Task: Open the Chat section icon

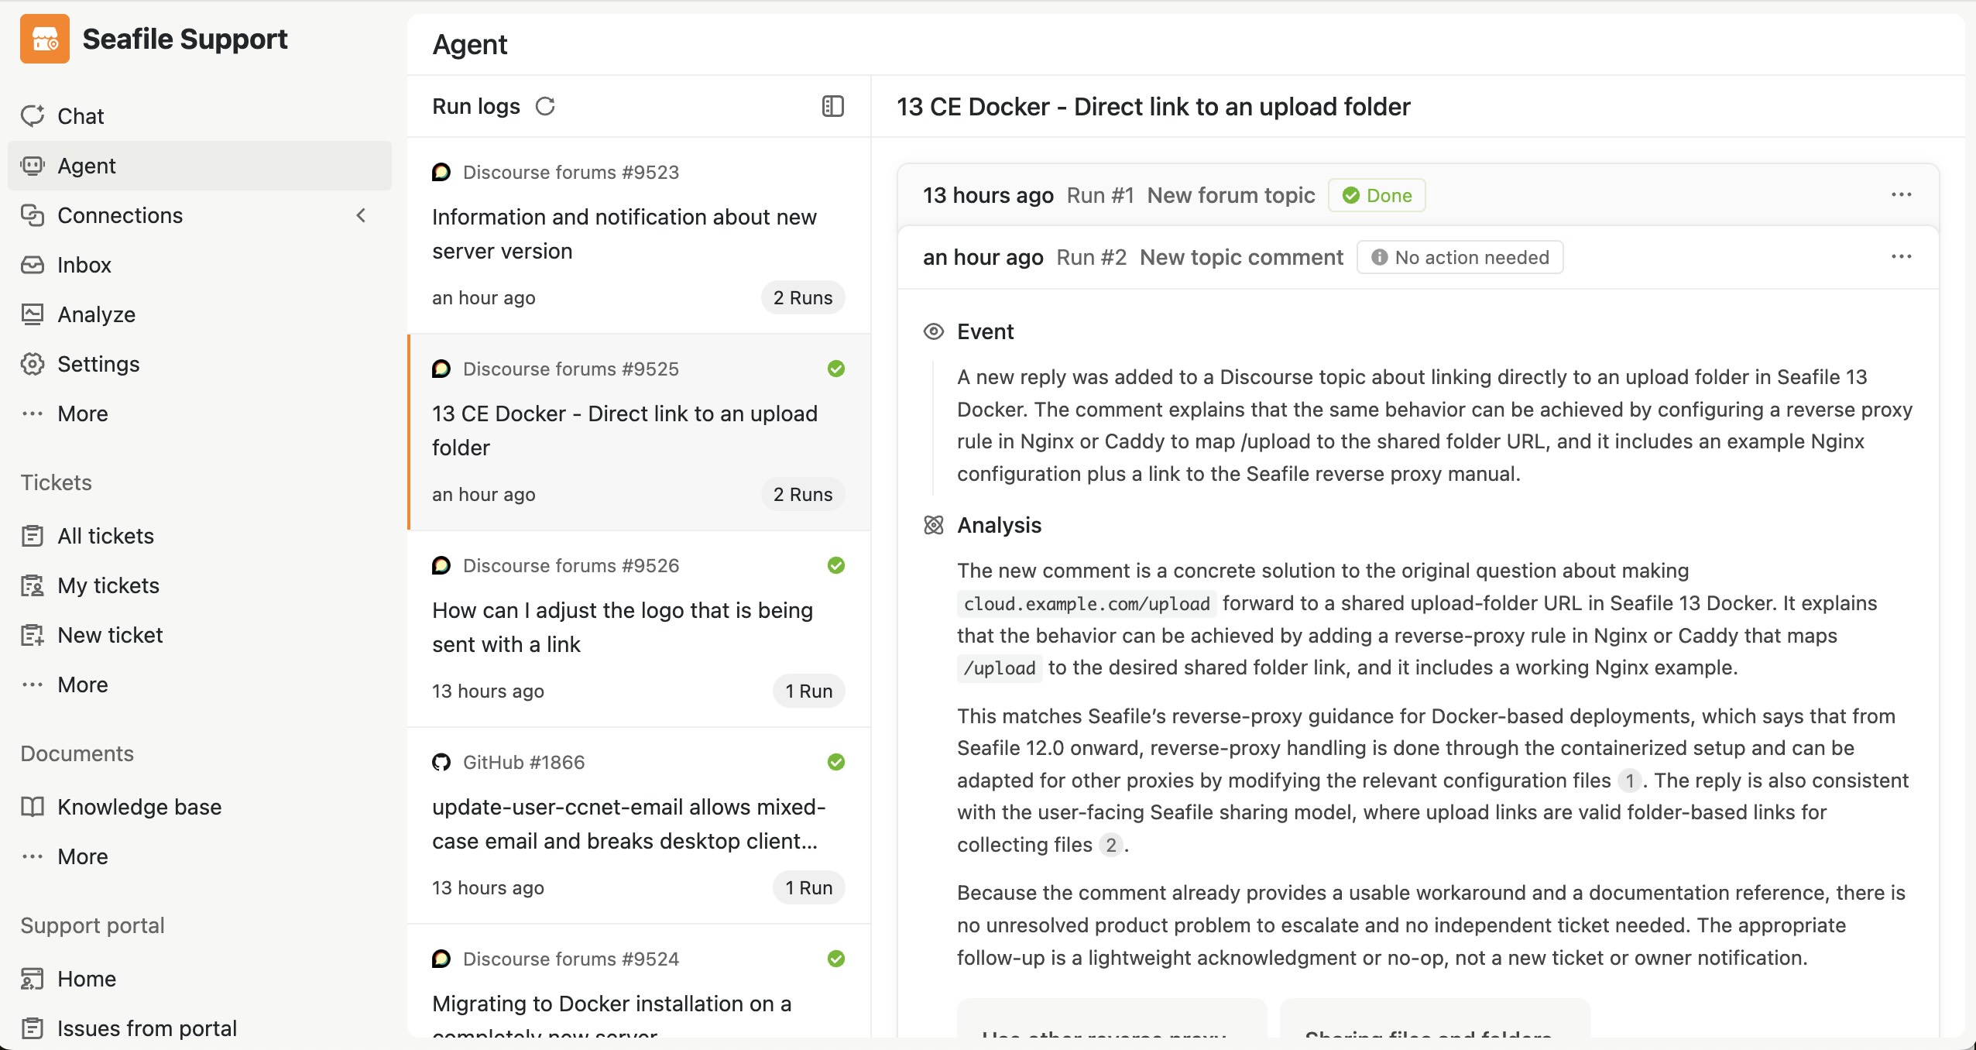Action: pos(33,116)
